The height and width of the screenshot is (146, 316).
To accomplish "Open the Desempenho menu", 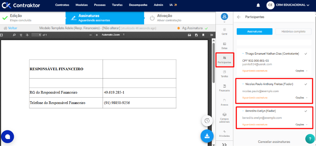I will click(x=138, y=5).
